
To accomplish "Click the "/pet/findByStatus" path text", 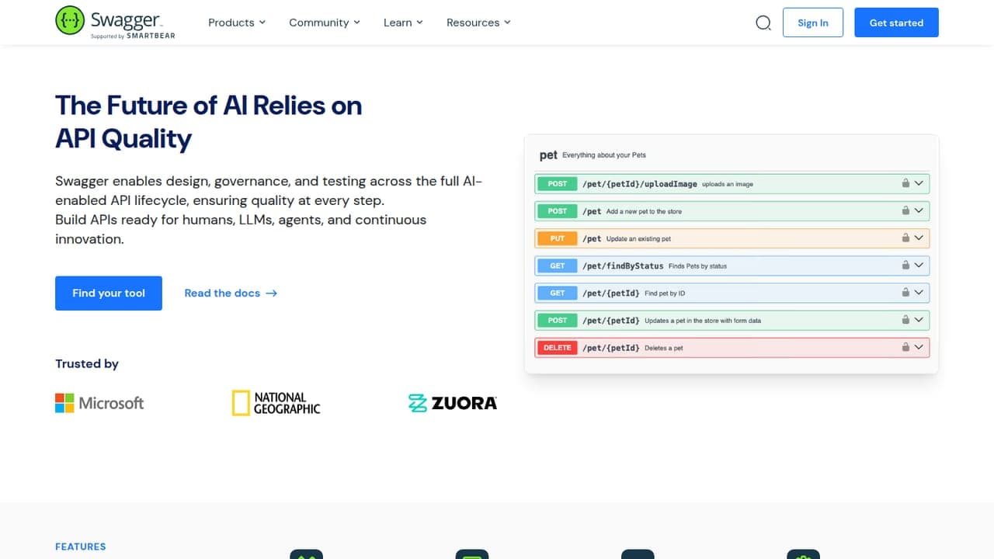I will [x=623, y=266].
